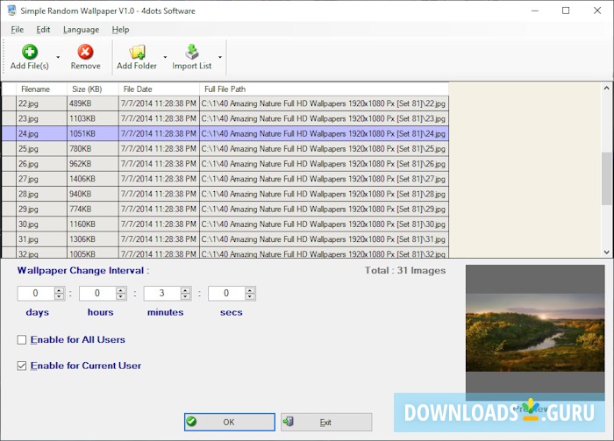614x441 pixels.
Task: Click the app icon in title bar
Action: 11,11
